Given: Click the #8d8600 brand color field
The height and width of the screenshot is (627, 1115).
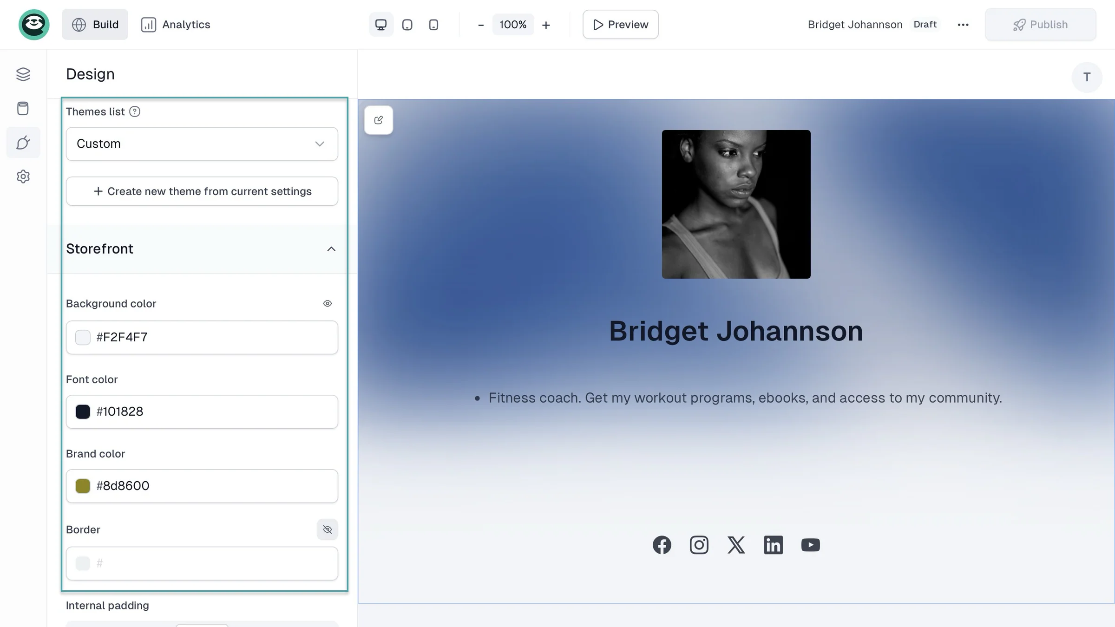Looking at the screenshot, I should (x=202, y=486).
